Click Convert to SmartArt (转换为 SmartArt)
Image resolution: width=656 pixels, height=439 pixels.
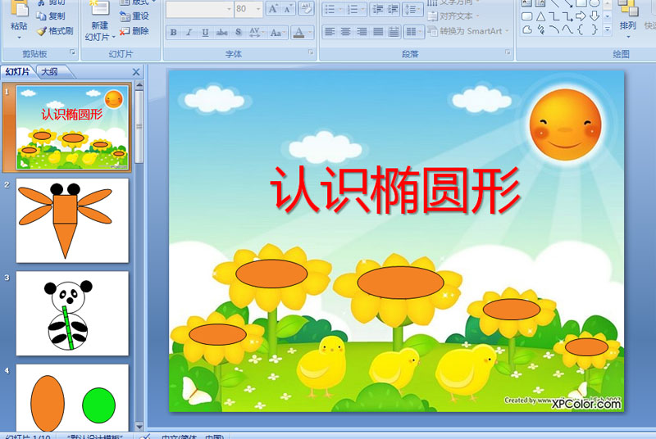pos(468,31)
